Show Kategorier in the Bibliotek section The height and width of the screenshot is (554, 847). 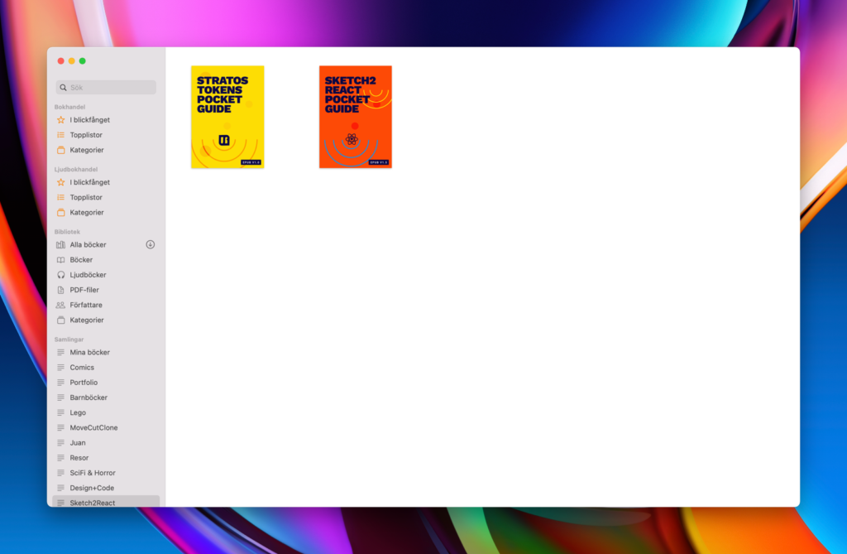(87, 320)
